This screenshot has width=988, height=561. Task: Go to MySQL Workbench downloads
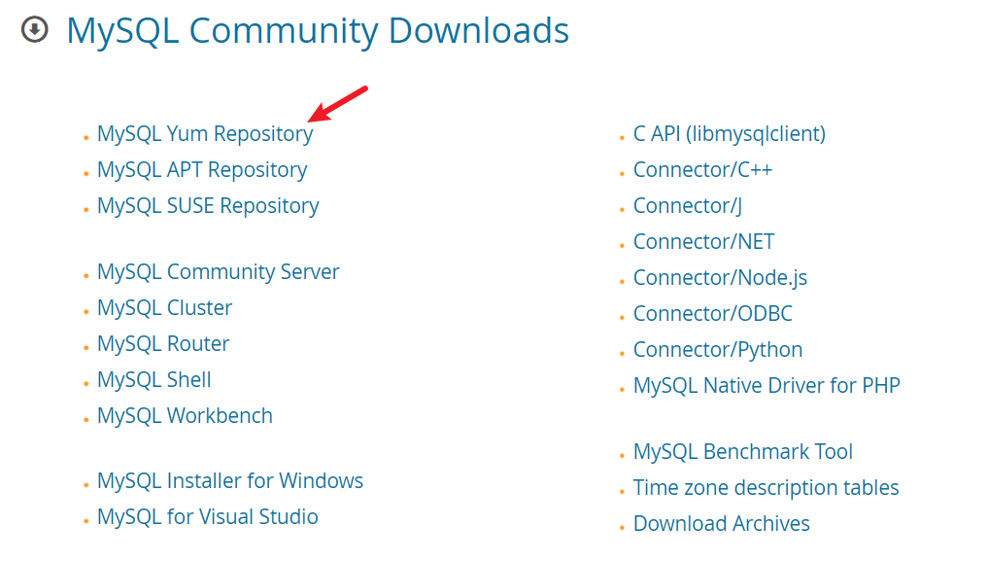pos(185,416)
